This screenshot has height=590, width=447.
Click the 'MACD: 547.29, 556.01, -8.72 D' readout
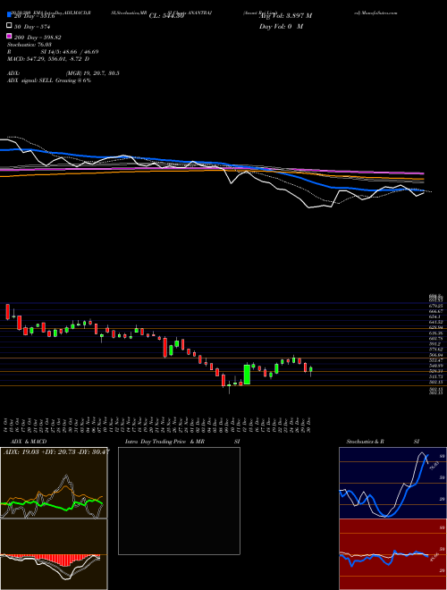pyautogui.click(x=48, y=59)
